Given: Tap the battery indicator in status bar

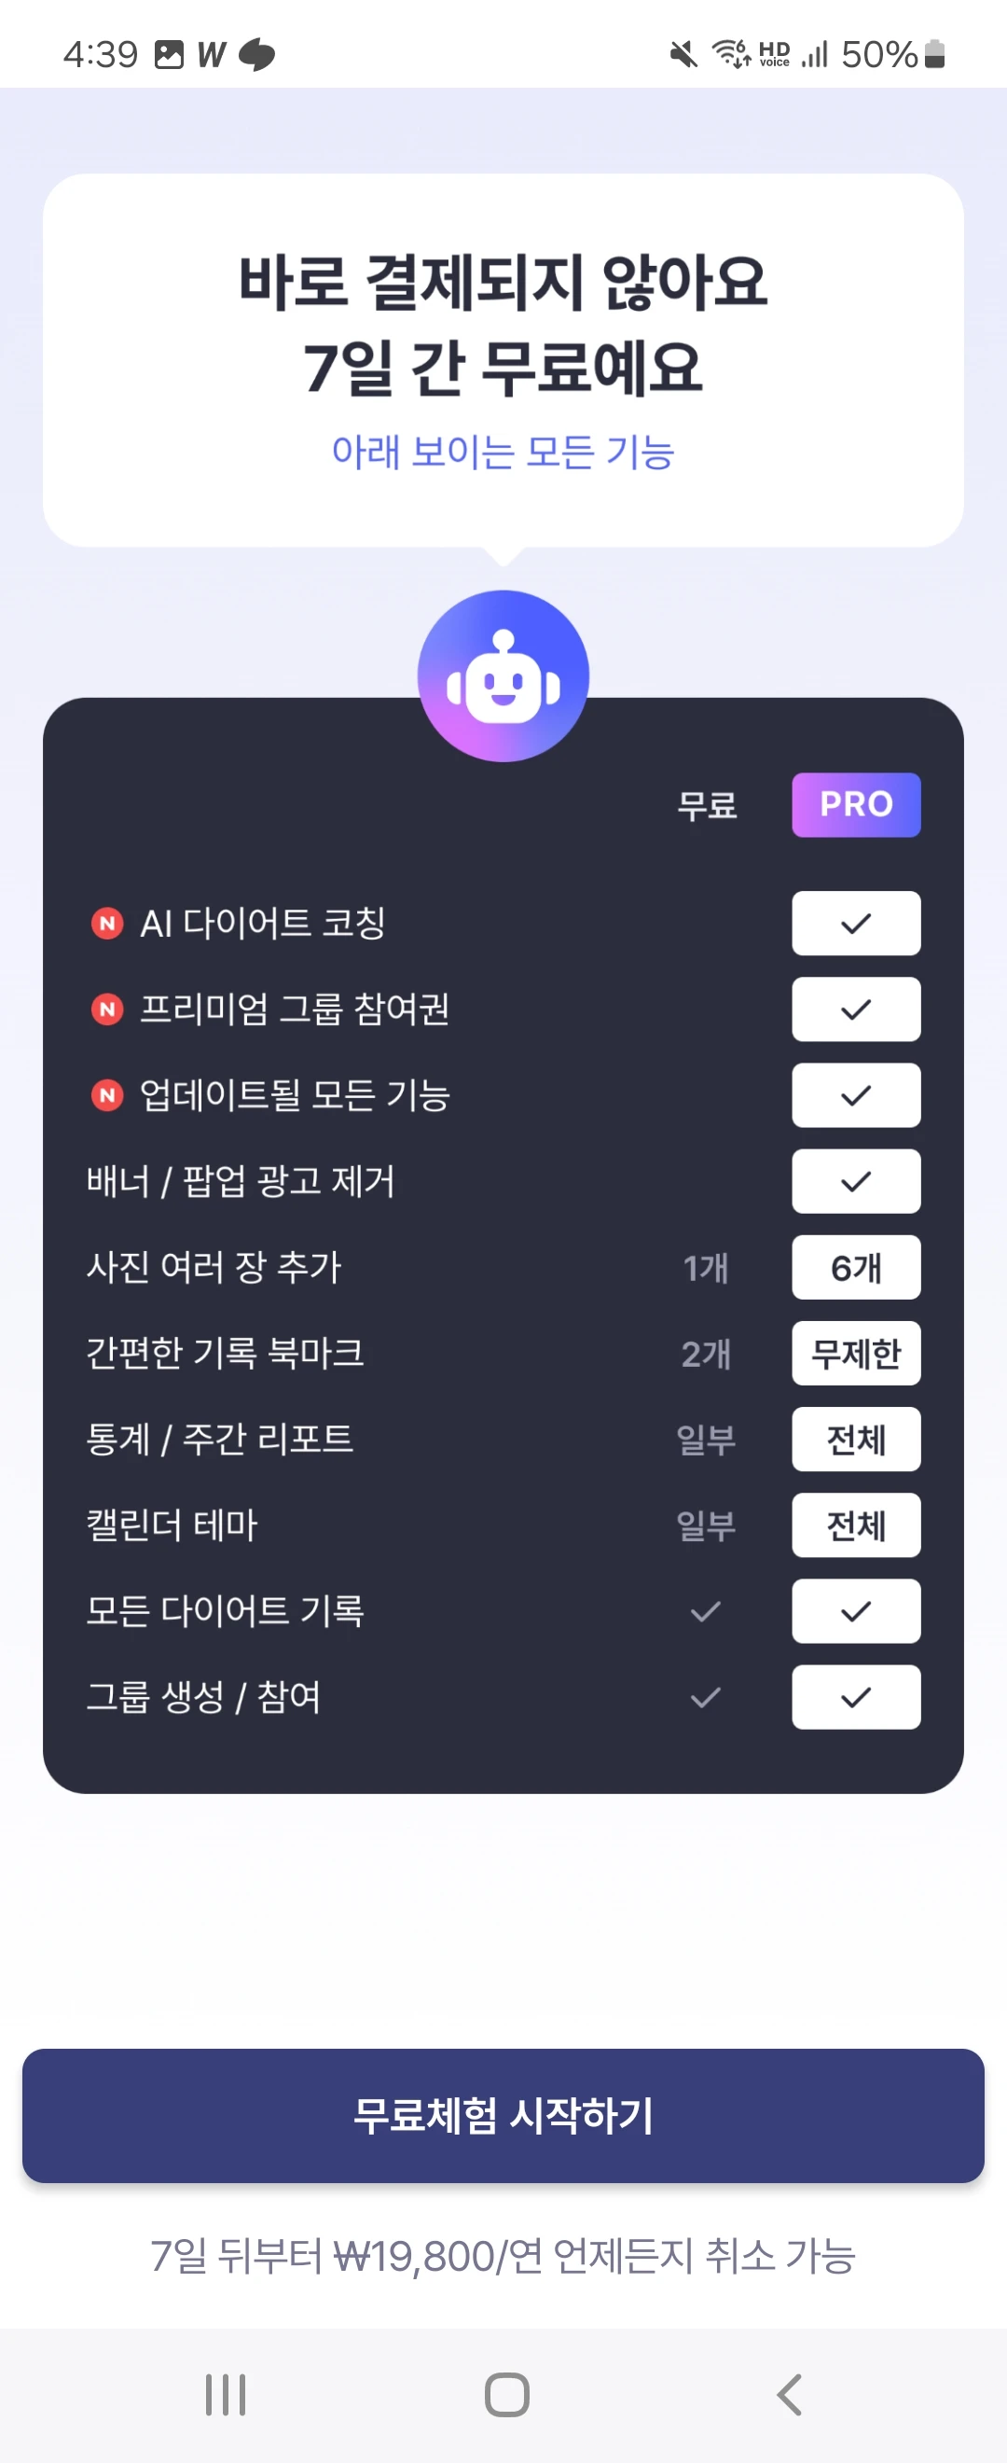Looking at the screenshot, I should pos(935,53).
